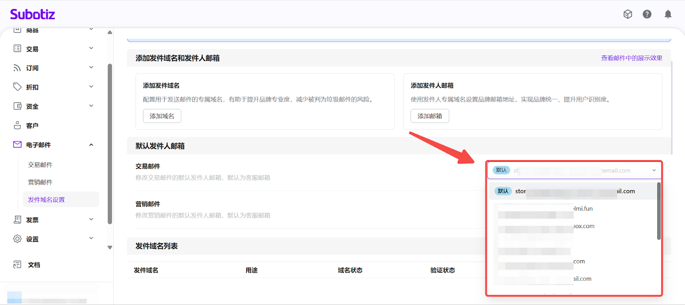Click the 添加邮箱 button
The height and width of the screenshot is (305, 685).
pyautogui.click(x=429, y=116)
